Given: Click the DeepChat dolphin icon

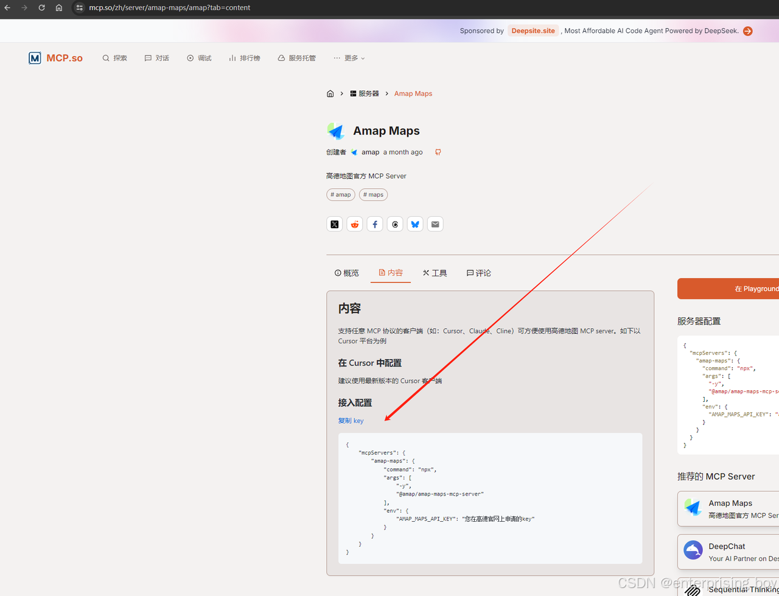Looking at the screenshot, I should 693,550.
